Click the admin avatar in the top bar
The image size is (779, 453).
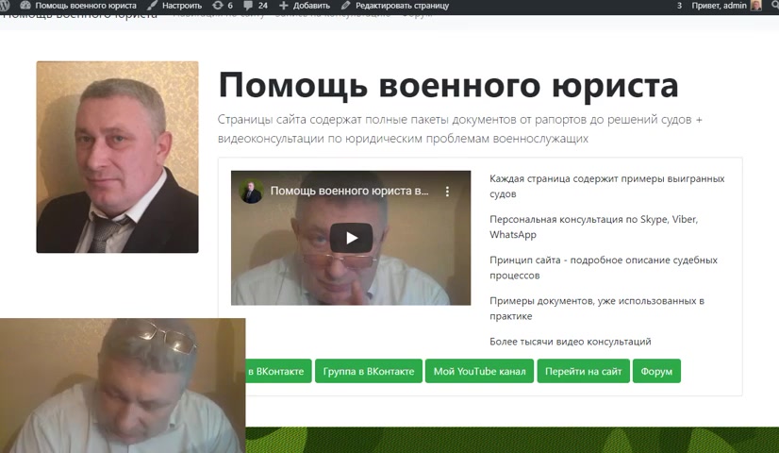tap(755, 6)
